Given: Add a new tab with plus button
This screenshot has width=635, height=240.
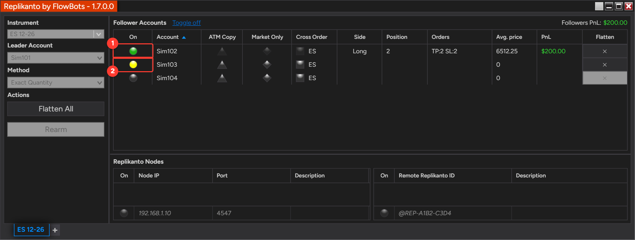Looking at the screenshot, I should click(55, 230).
